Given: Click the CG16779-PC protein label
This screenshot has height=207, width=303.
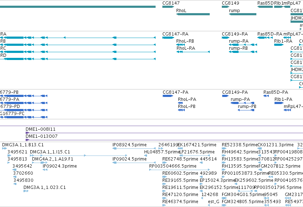Looking at the screenshot, I should tap(12, 114).
